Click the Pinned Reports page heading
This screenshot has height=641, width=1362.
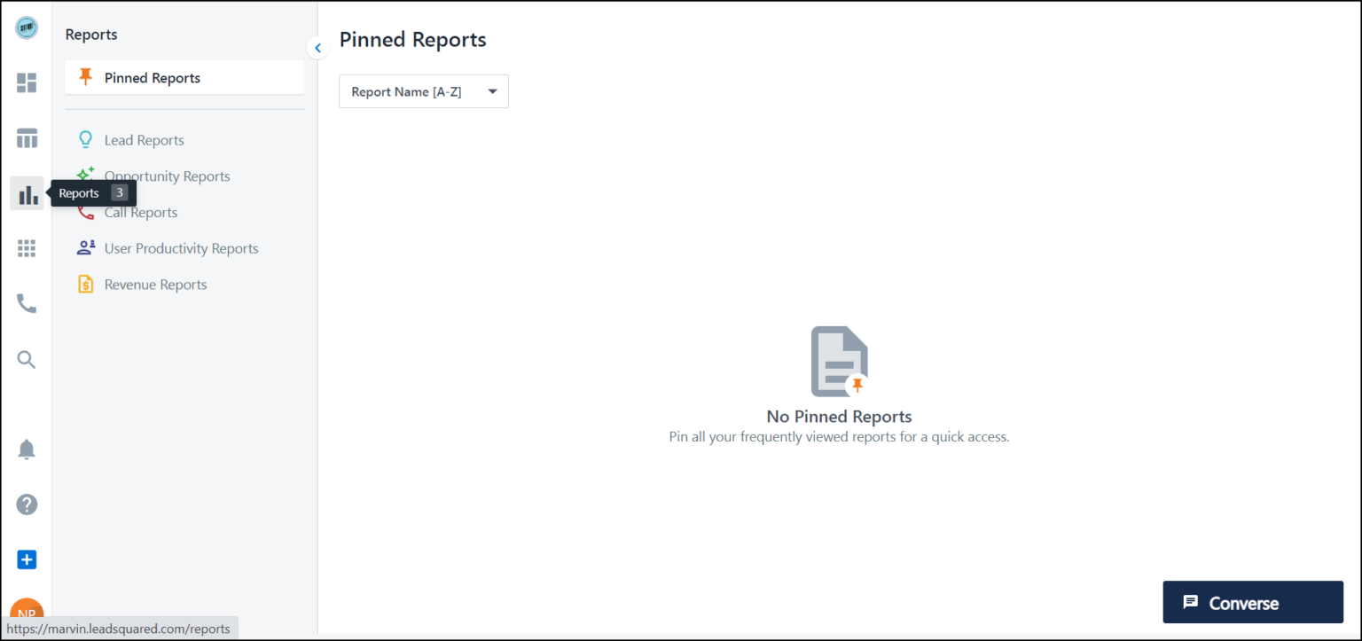(413, 40)
